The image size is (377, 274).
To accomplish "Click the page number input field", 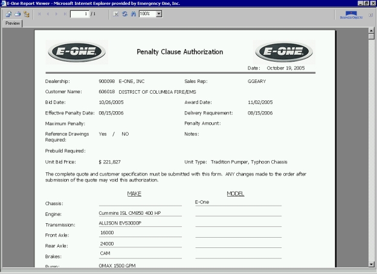I will coord(80,14).
